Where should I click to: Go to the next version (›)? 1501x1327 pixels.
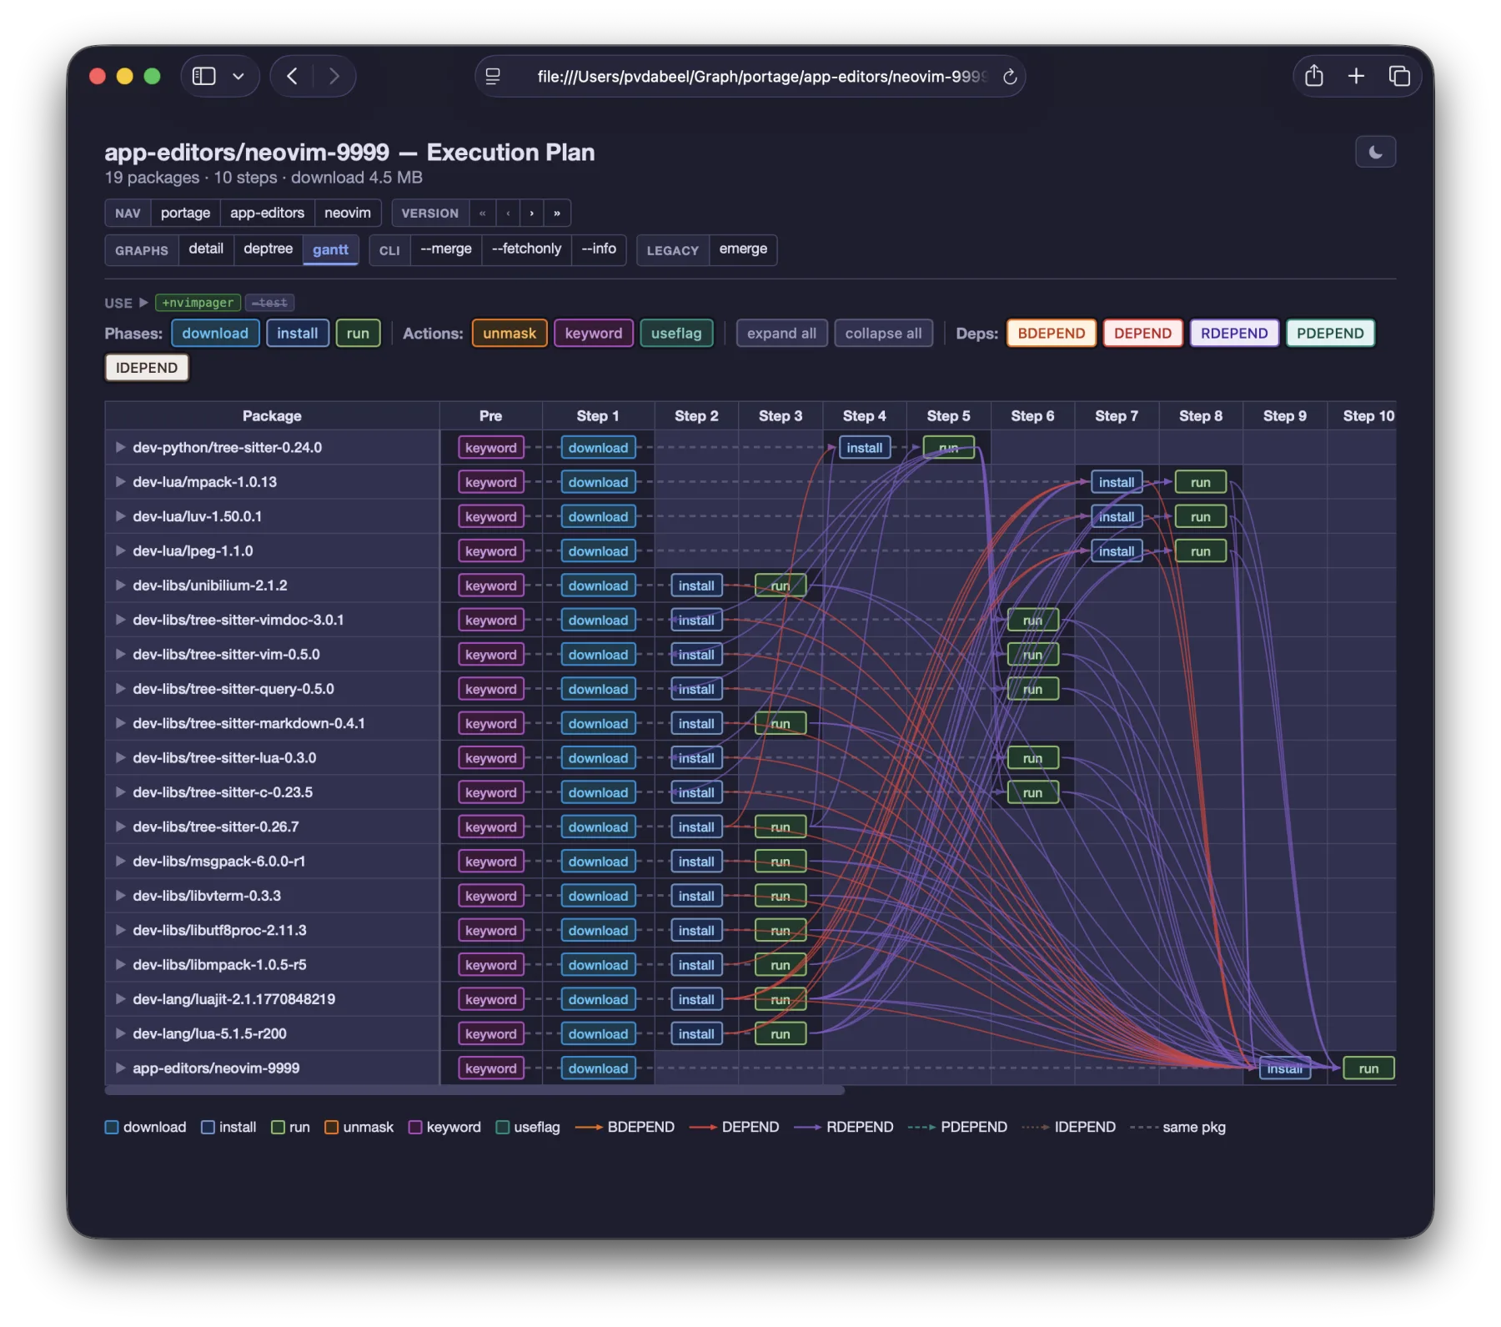(532, 213)
